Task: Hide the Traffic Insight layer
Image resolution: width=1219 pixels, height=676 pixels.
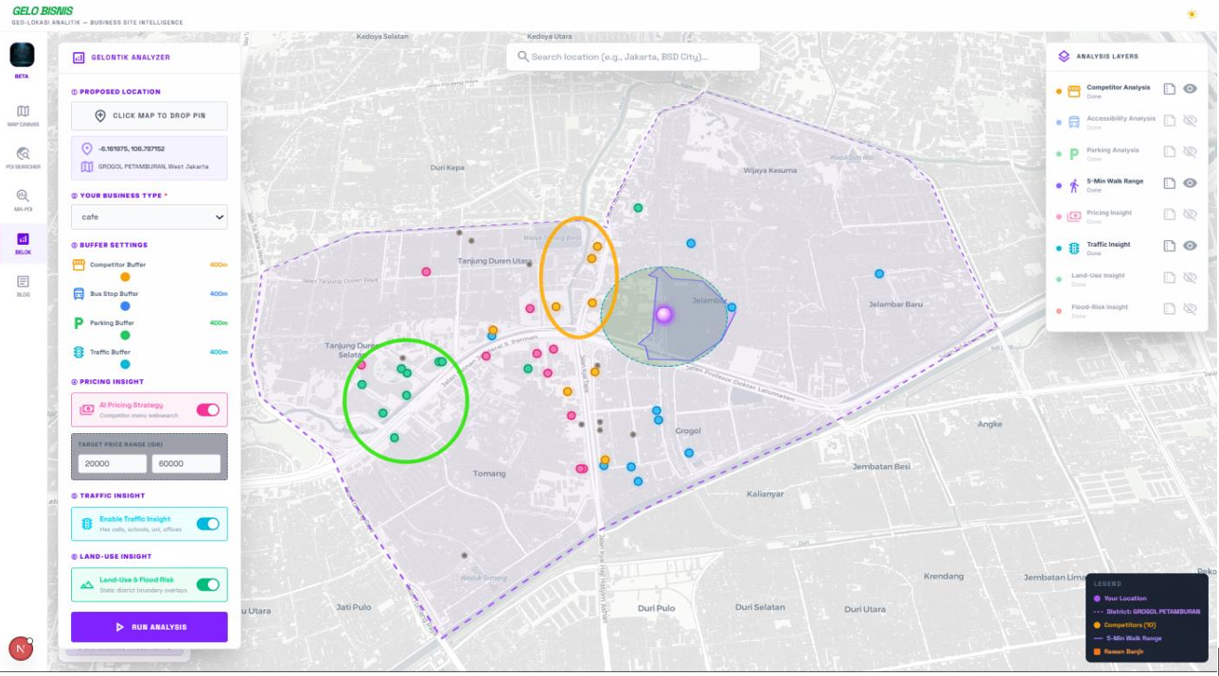Action: [1190, 246]
